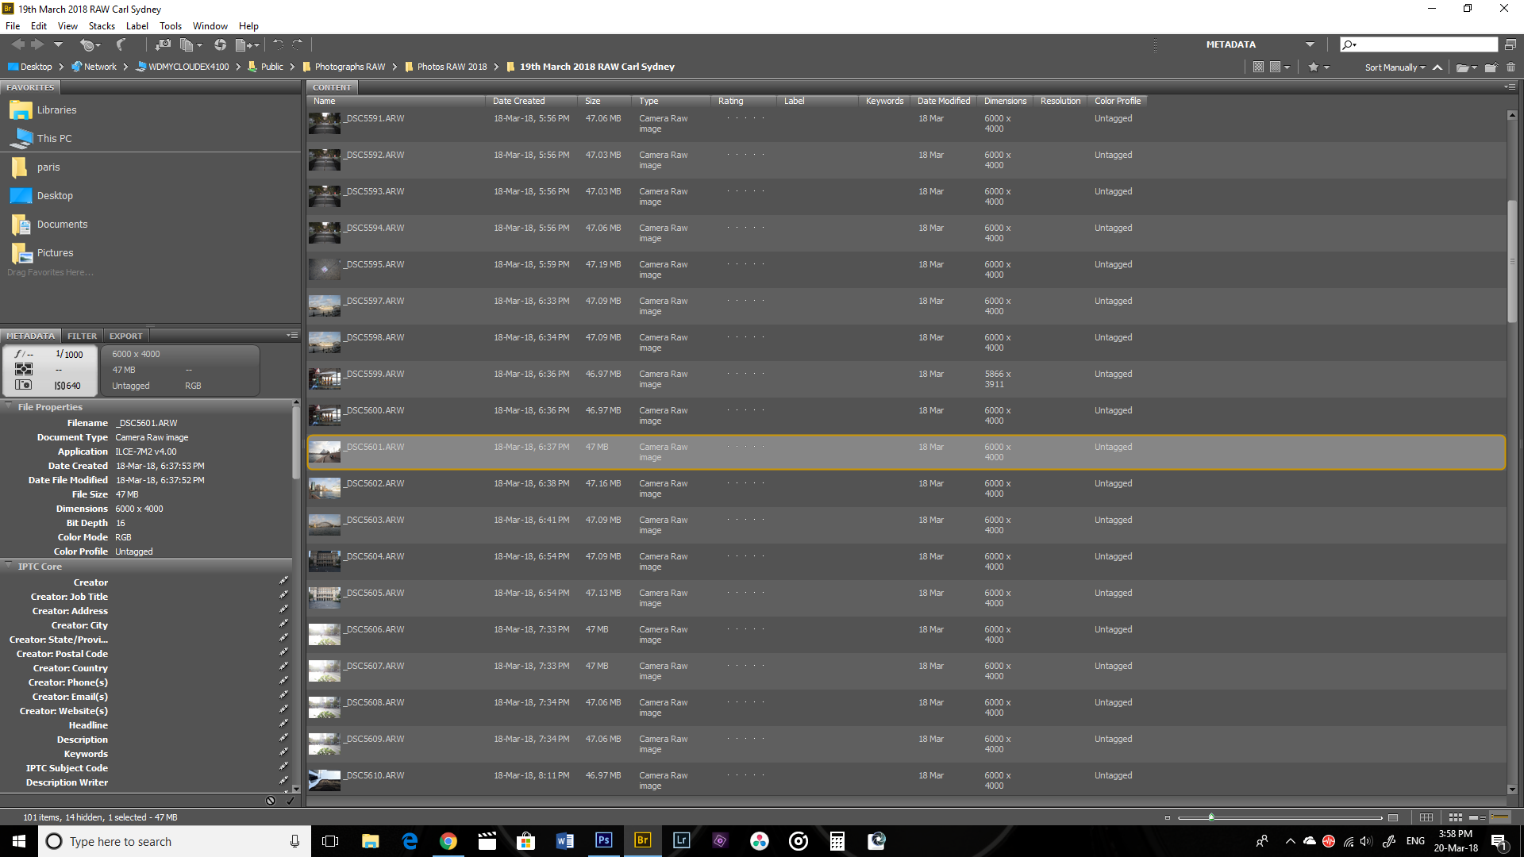Open the Stacks menu

[x=102, y=25]
